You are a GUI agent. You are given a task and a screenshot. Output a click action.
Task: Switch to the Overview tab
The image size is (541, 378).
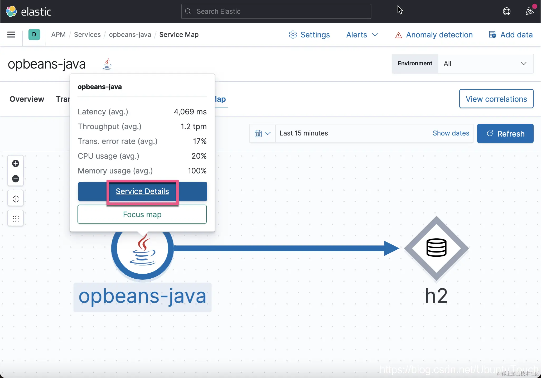click(x=27, y=99)
